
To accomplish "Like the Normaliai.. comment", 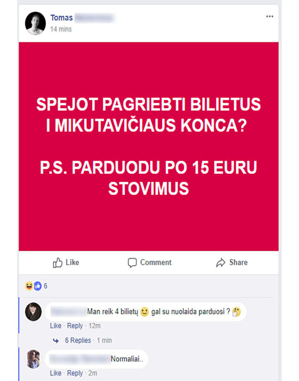I will (56, 373).
